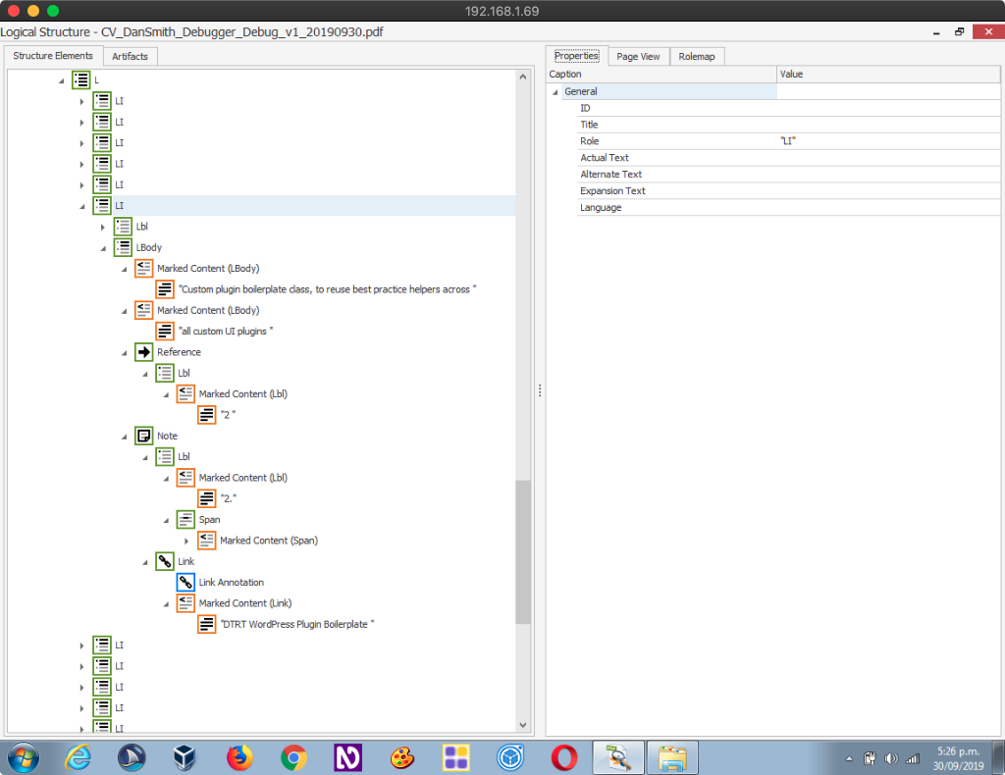Launch Google Chrome from the taskbar
Image resolution: width=1005 pixels, height=775 pixels.
(x=293, y=757)
